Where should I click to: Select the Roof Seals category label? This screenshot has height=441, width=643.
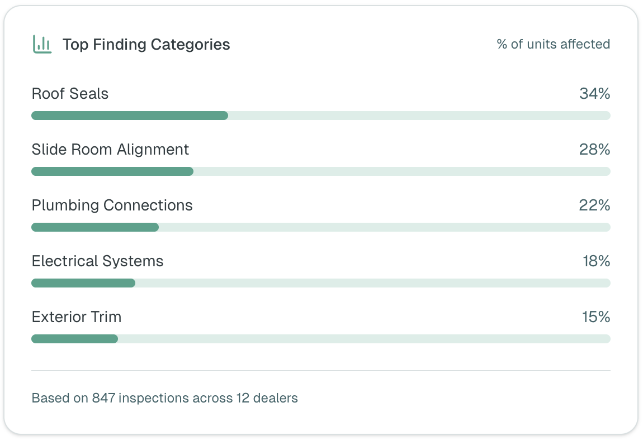click(70, 93)
